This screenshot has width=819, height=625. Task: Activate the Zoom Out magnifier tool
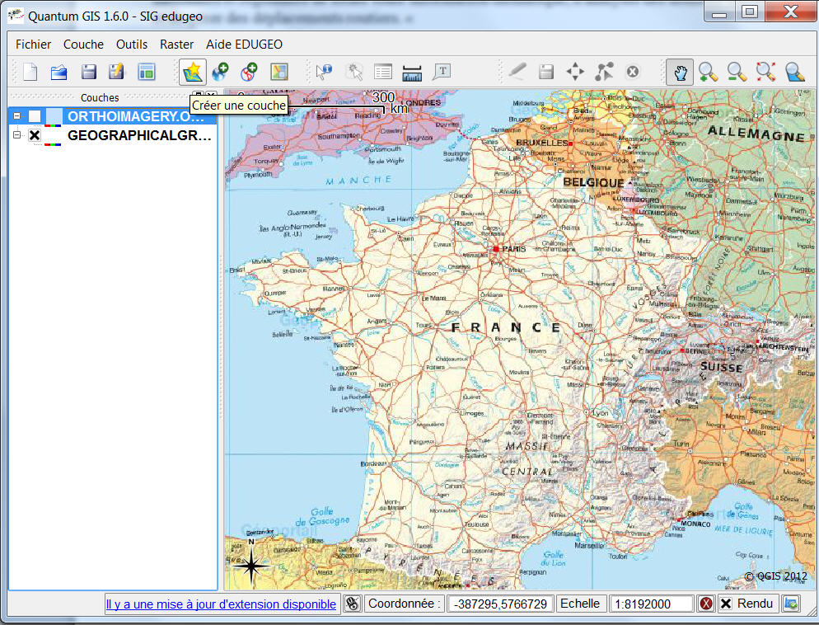coord(737,72)
